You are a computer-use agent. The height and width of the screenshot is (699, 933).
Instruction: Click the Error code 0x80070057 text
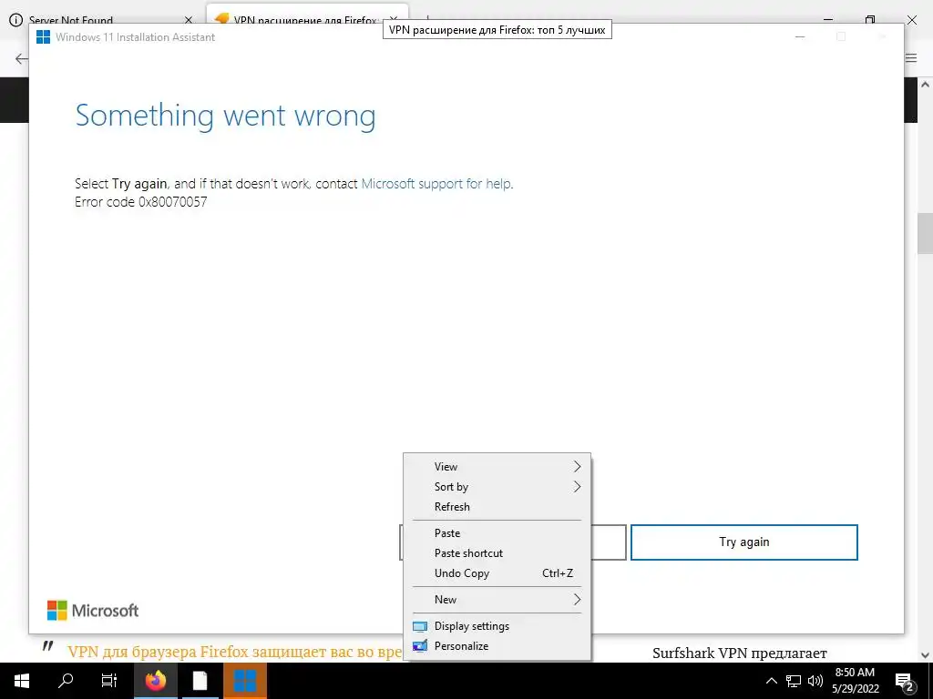tap(141, 201)
